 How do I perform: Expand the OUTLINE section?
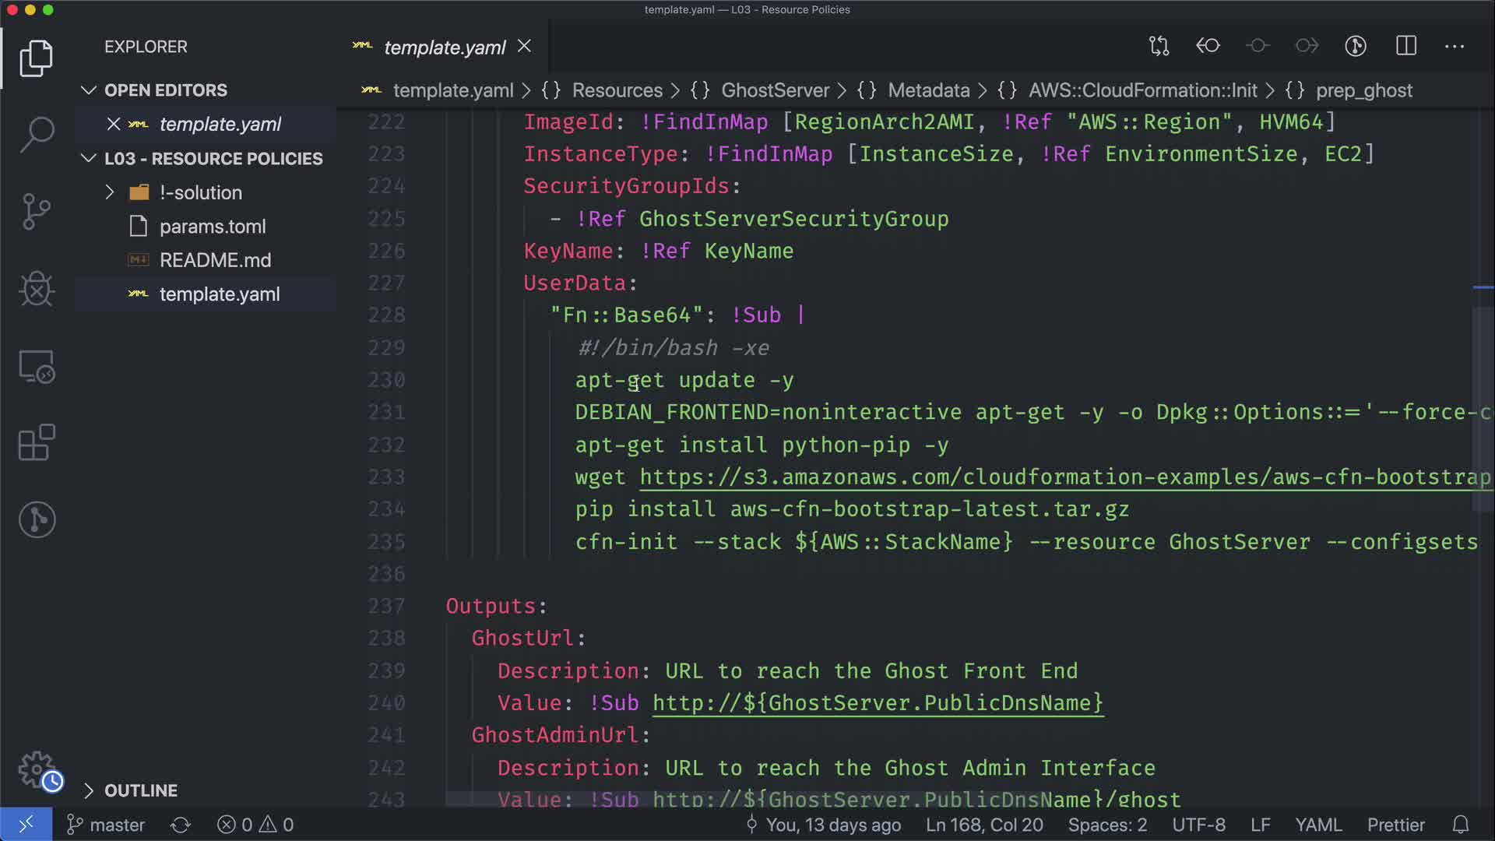tap(89, 790)
